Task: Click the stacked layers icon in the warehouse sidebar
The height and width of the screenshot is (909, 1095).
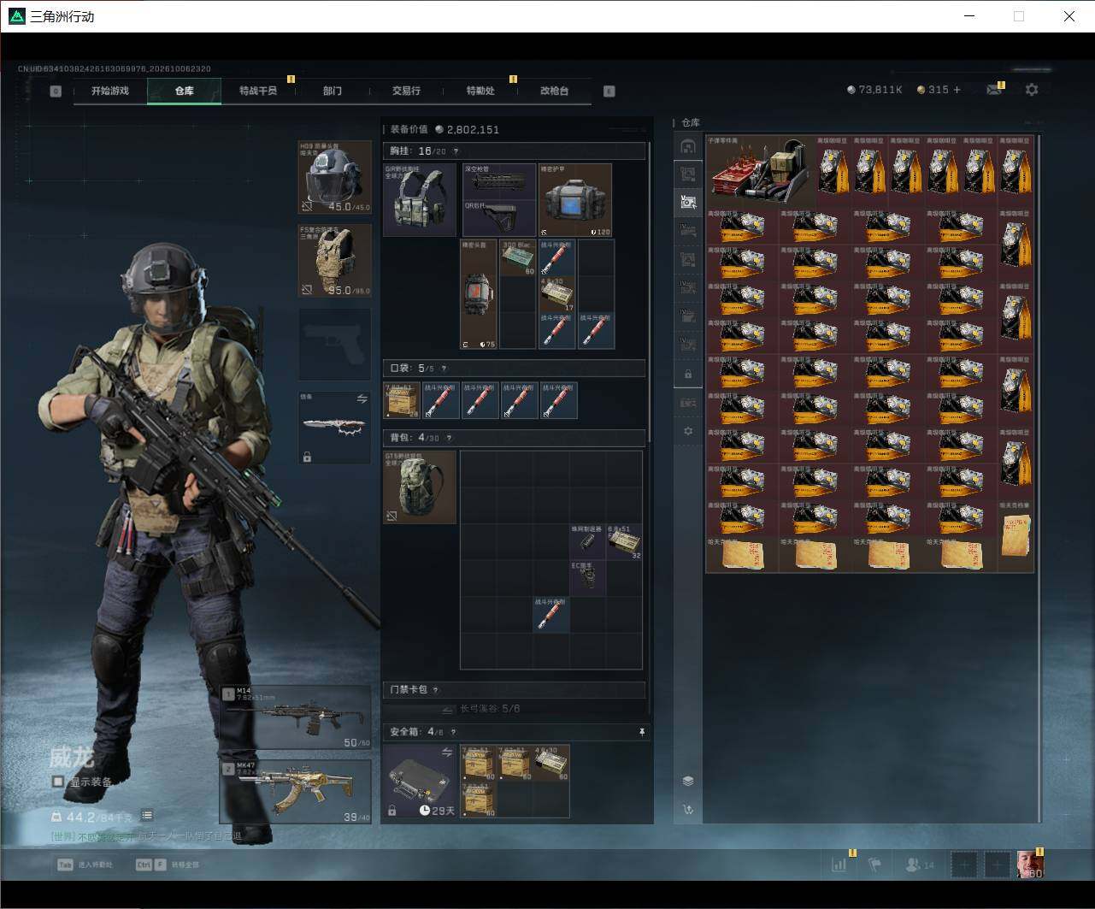Action: pos(688,781)
